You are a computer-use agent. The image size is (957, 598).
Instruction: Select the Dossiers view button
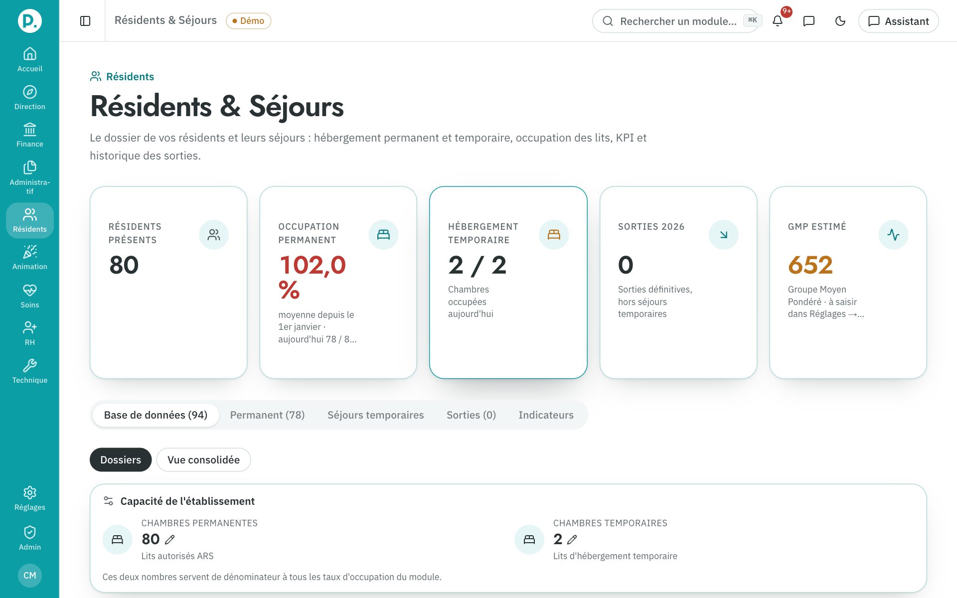coord(121,459)
